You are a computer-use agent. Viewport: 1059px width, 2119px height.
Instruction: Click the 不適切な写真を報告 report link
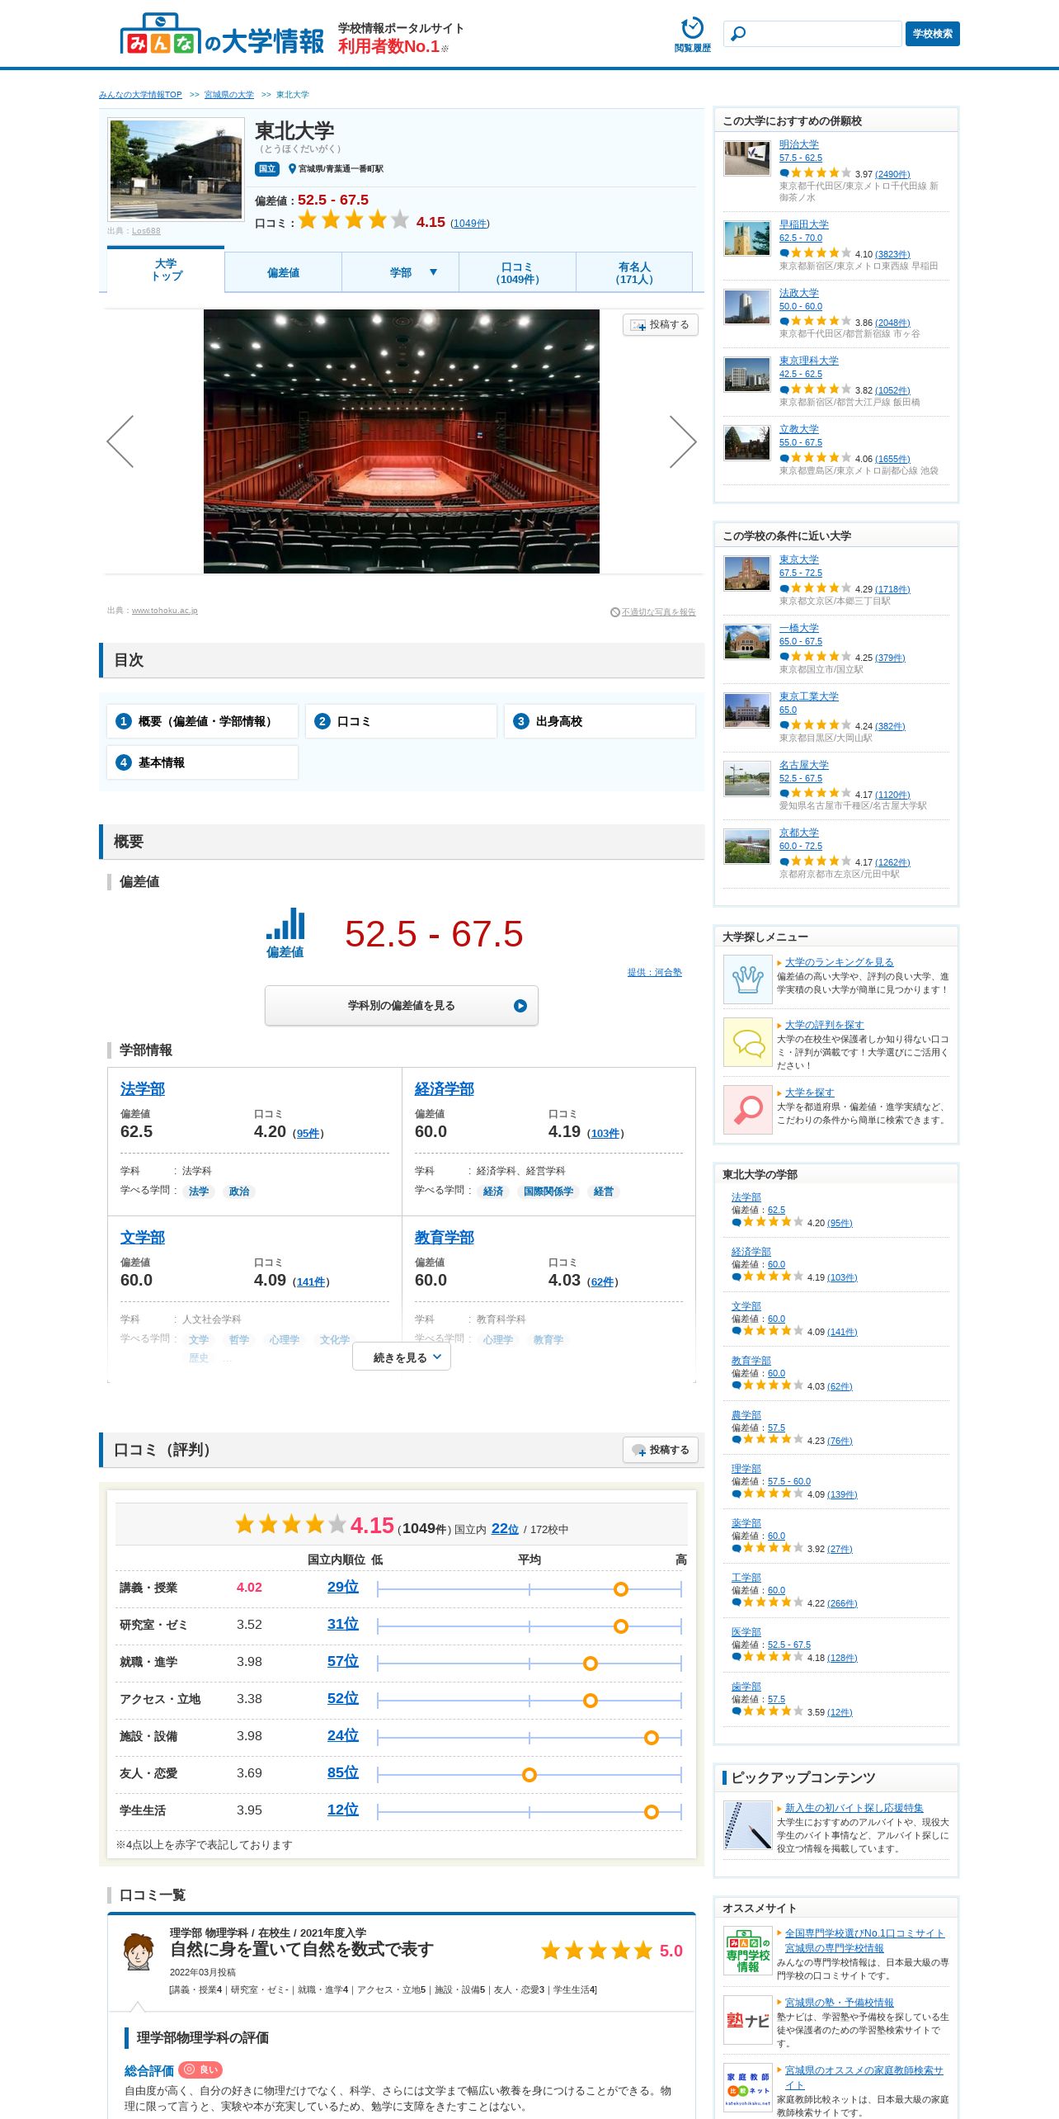(653, 612)
